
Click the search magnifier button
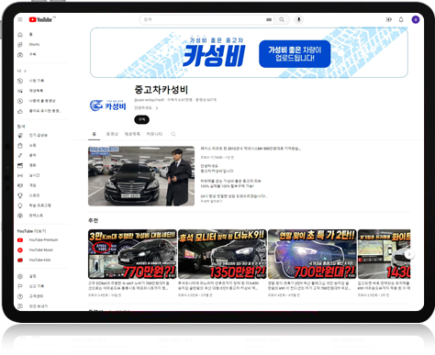[282, 19]
